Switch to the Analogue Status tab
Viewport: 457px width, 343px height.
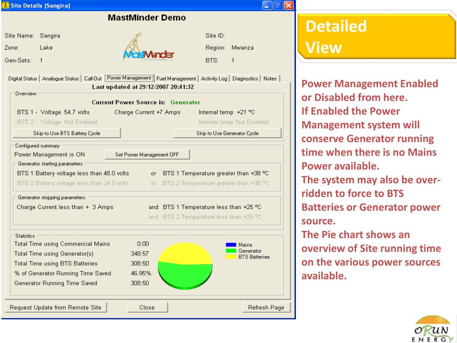point(60,79)
